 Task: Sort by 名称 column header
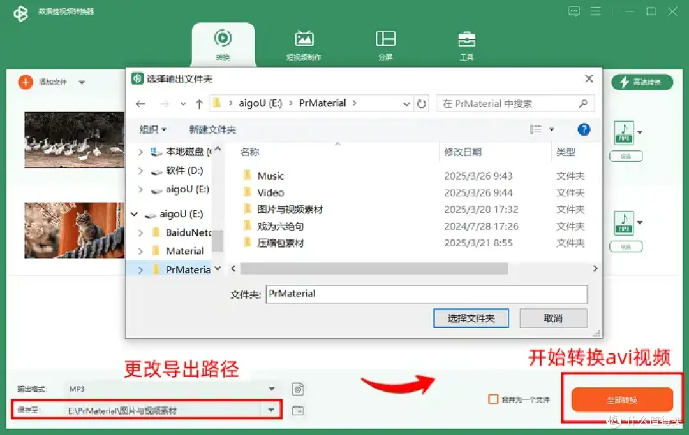tap(249, 152)
